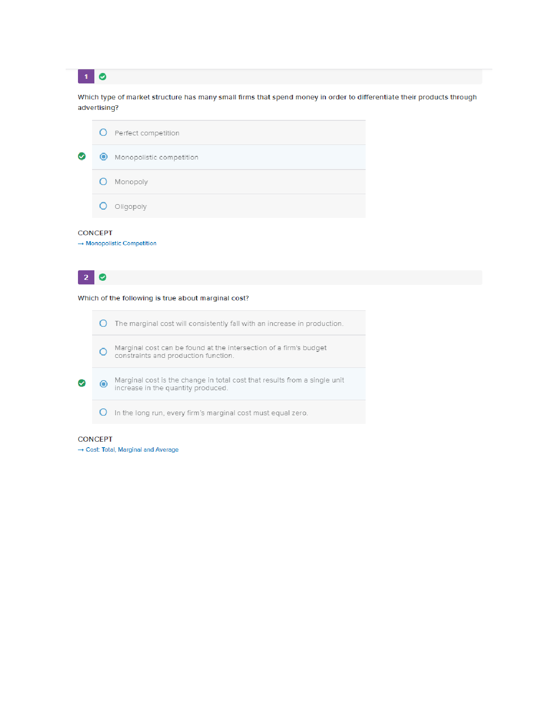This screenshot has width=558, height=722.
Task: Click green checkmark in question 1 header
Action: click(103, 77)
